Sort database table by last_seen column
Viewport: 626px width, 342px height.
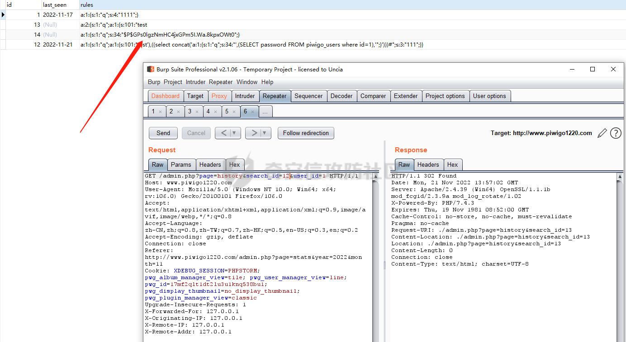[61, 5]
